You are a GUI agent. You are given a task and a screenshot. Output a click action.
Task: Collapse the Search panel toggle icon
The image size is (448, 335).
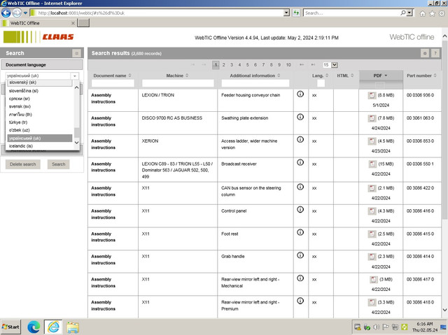(76, 53)
